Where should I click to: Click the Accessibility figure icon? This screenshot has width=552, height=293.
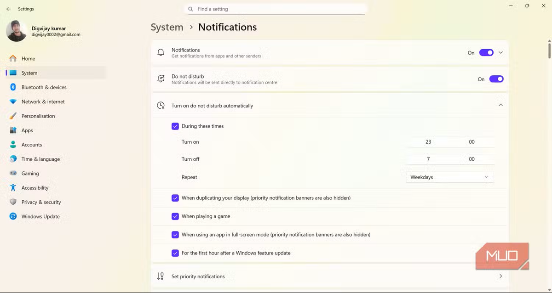pyautogui.click(x=13, y=188)
